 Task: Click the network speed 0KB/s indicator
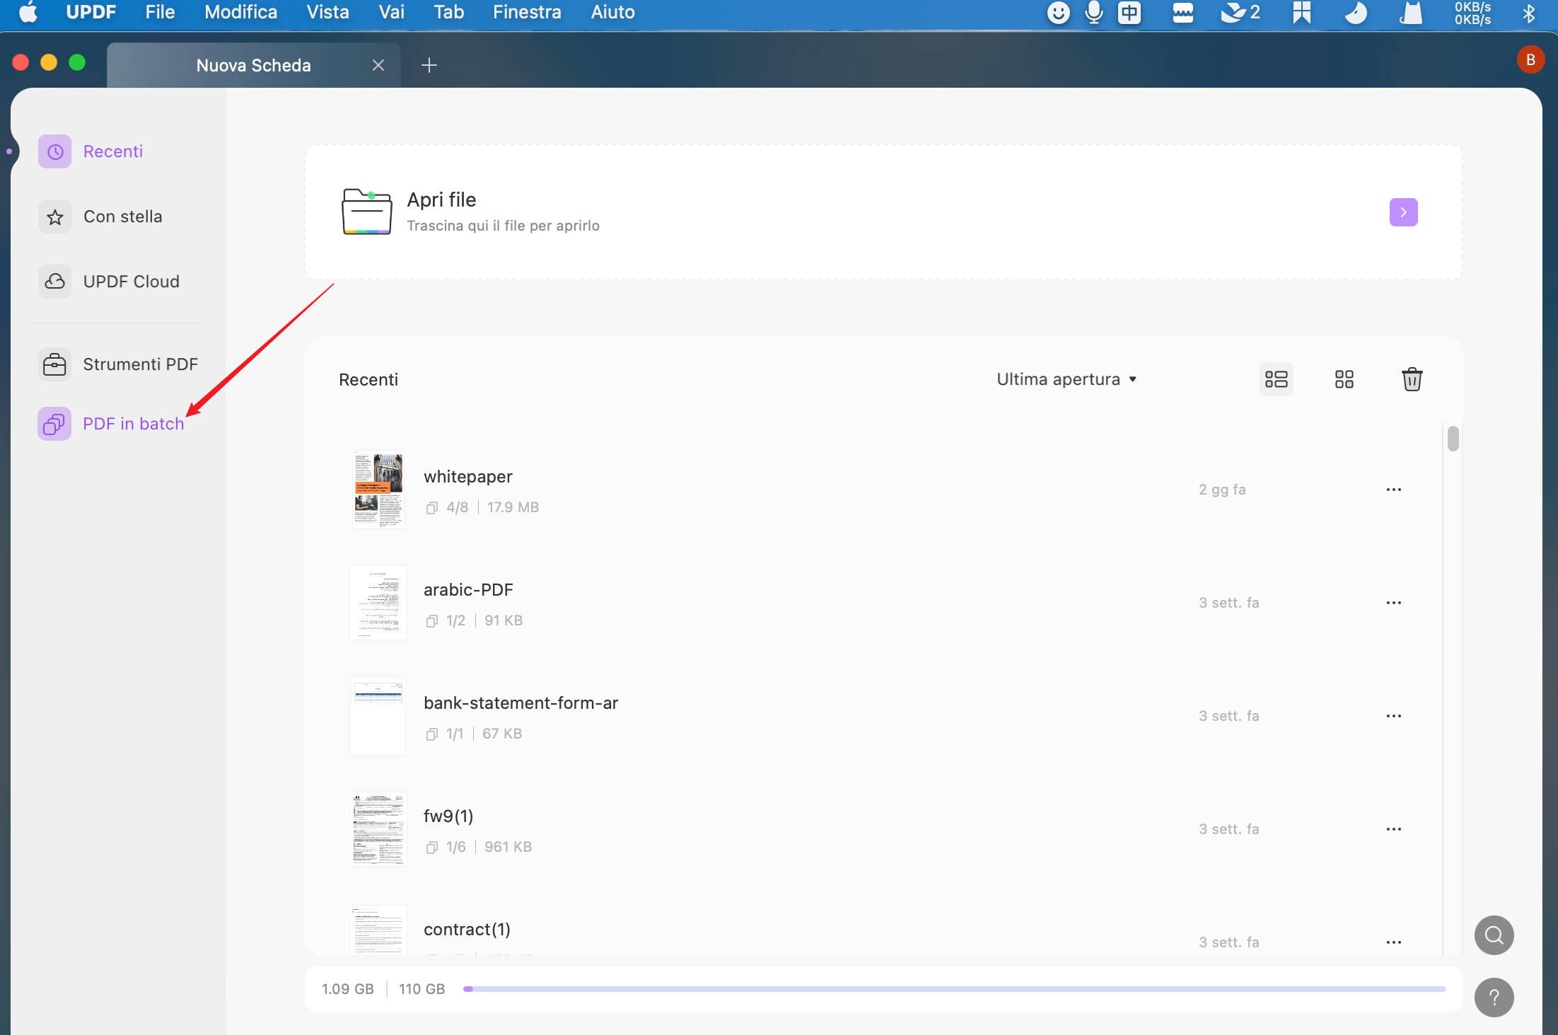coord(1472,12)
